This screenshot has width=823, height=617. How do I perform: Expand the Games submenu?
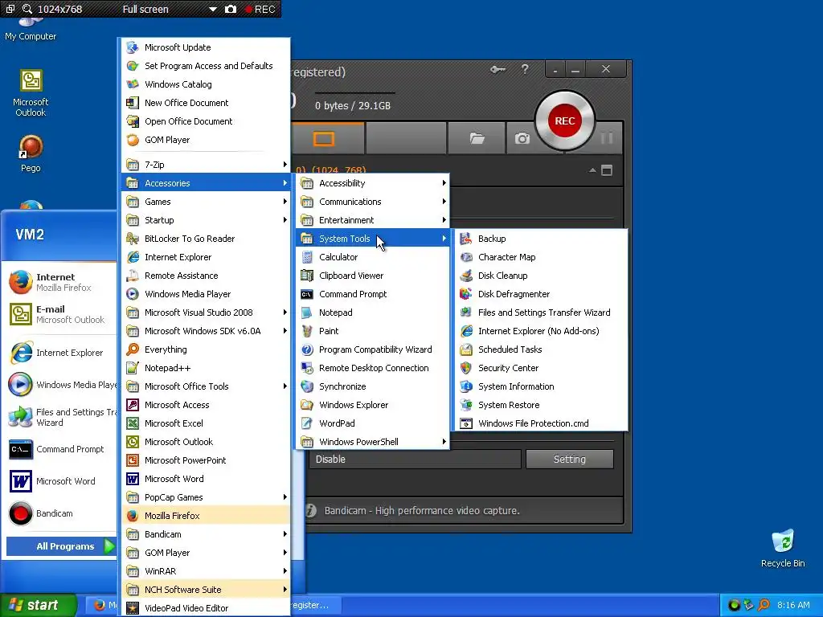[206, 202]
